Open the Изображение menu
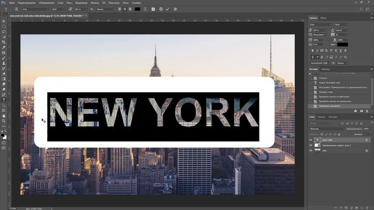The image size is (374, 210). pos(47,3)
